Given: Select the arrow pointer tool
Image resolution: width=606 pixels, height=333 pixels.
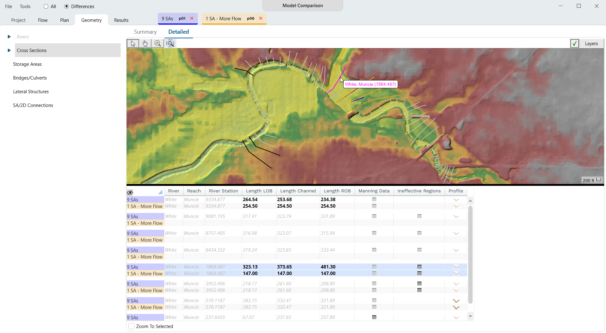Looking at the screenshot, I should coord(133,43).
